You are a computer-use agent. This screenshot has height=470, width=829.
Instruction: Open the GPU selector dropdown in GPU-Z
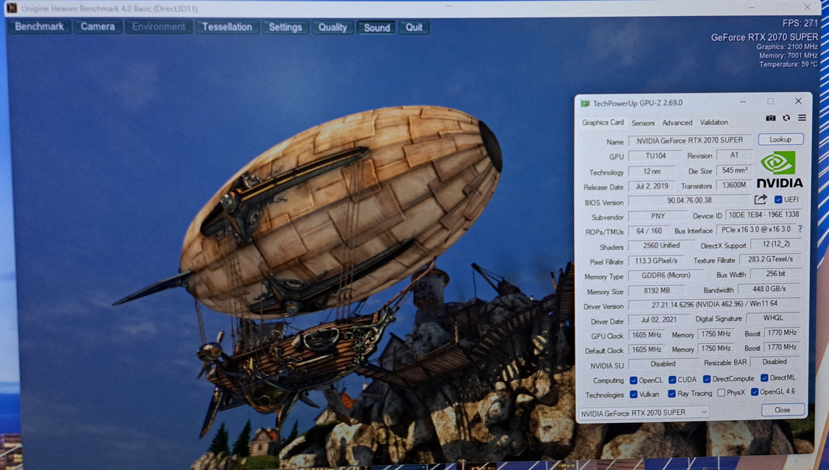pos(644,412)
